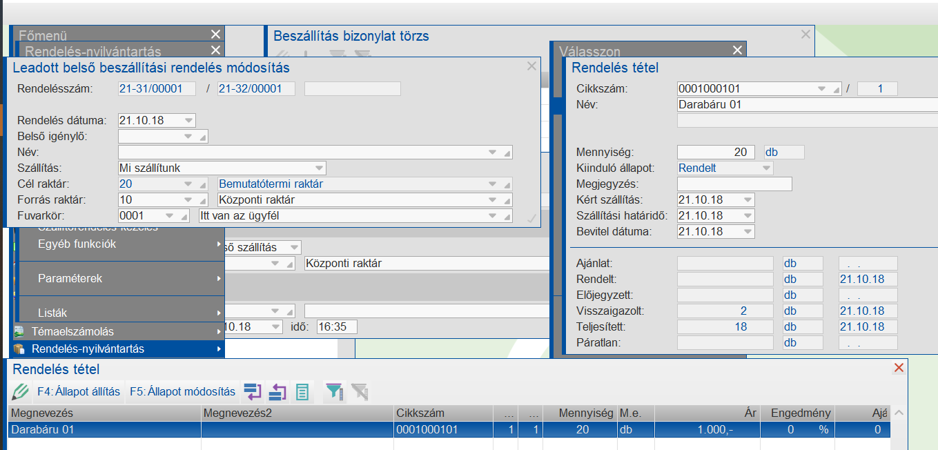Screen dimensions: 938x450
Task: Open the teal document list icon
Action: tap(302, 392)
